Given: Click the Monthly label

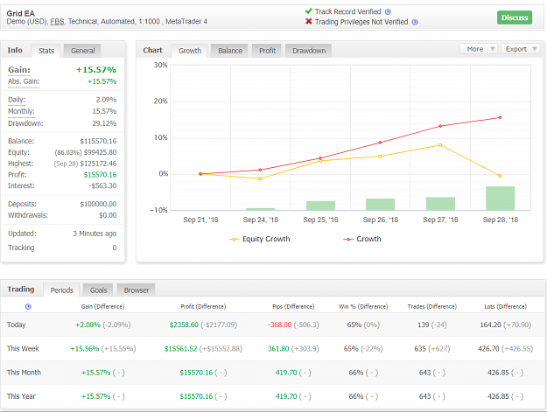Looking at the screenshot, I should [21, 112].
